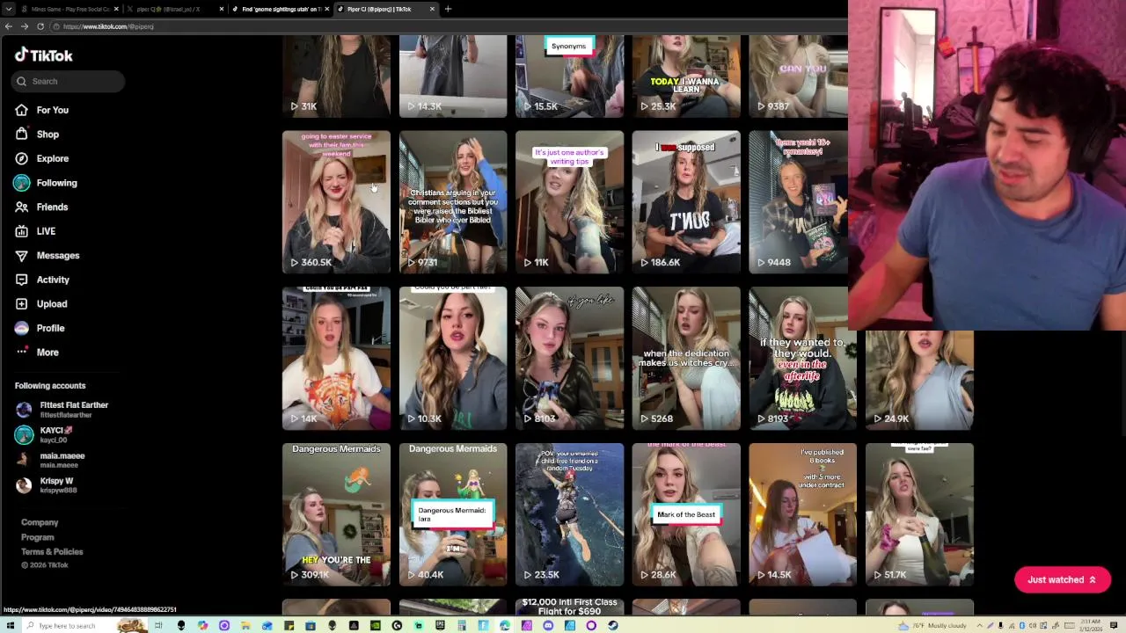Open Discord from the taskbar

[548, 625]
